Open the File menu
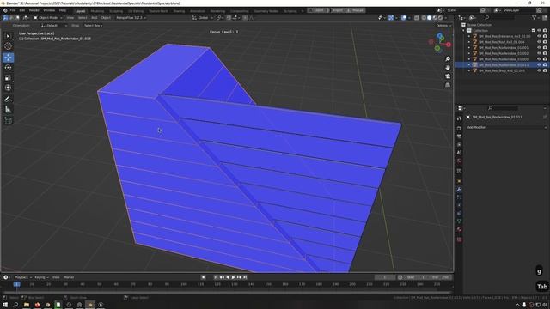550x309 pixels. point(13,10)
